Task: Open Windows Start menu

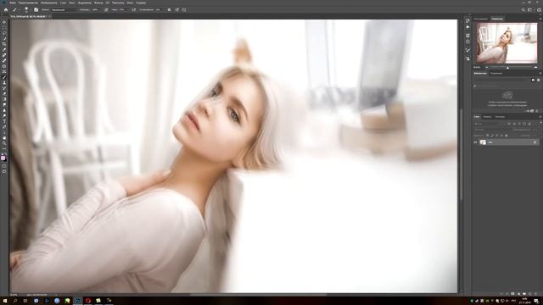Action: (x=5, y=301)
